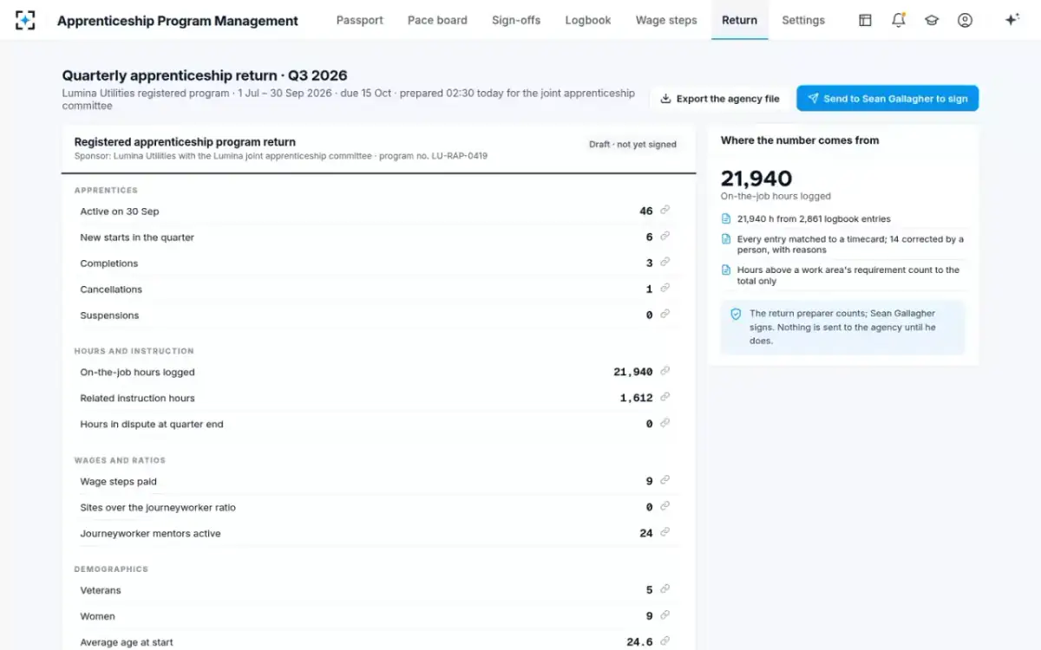Click the 24.6 average age value
This screenshot has height=650, width=1041.
pyautogui.click(x=639, y=642)
